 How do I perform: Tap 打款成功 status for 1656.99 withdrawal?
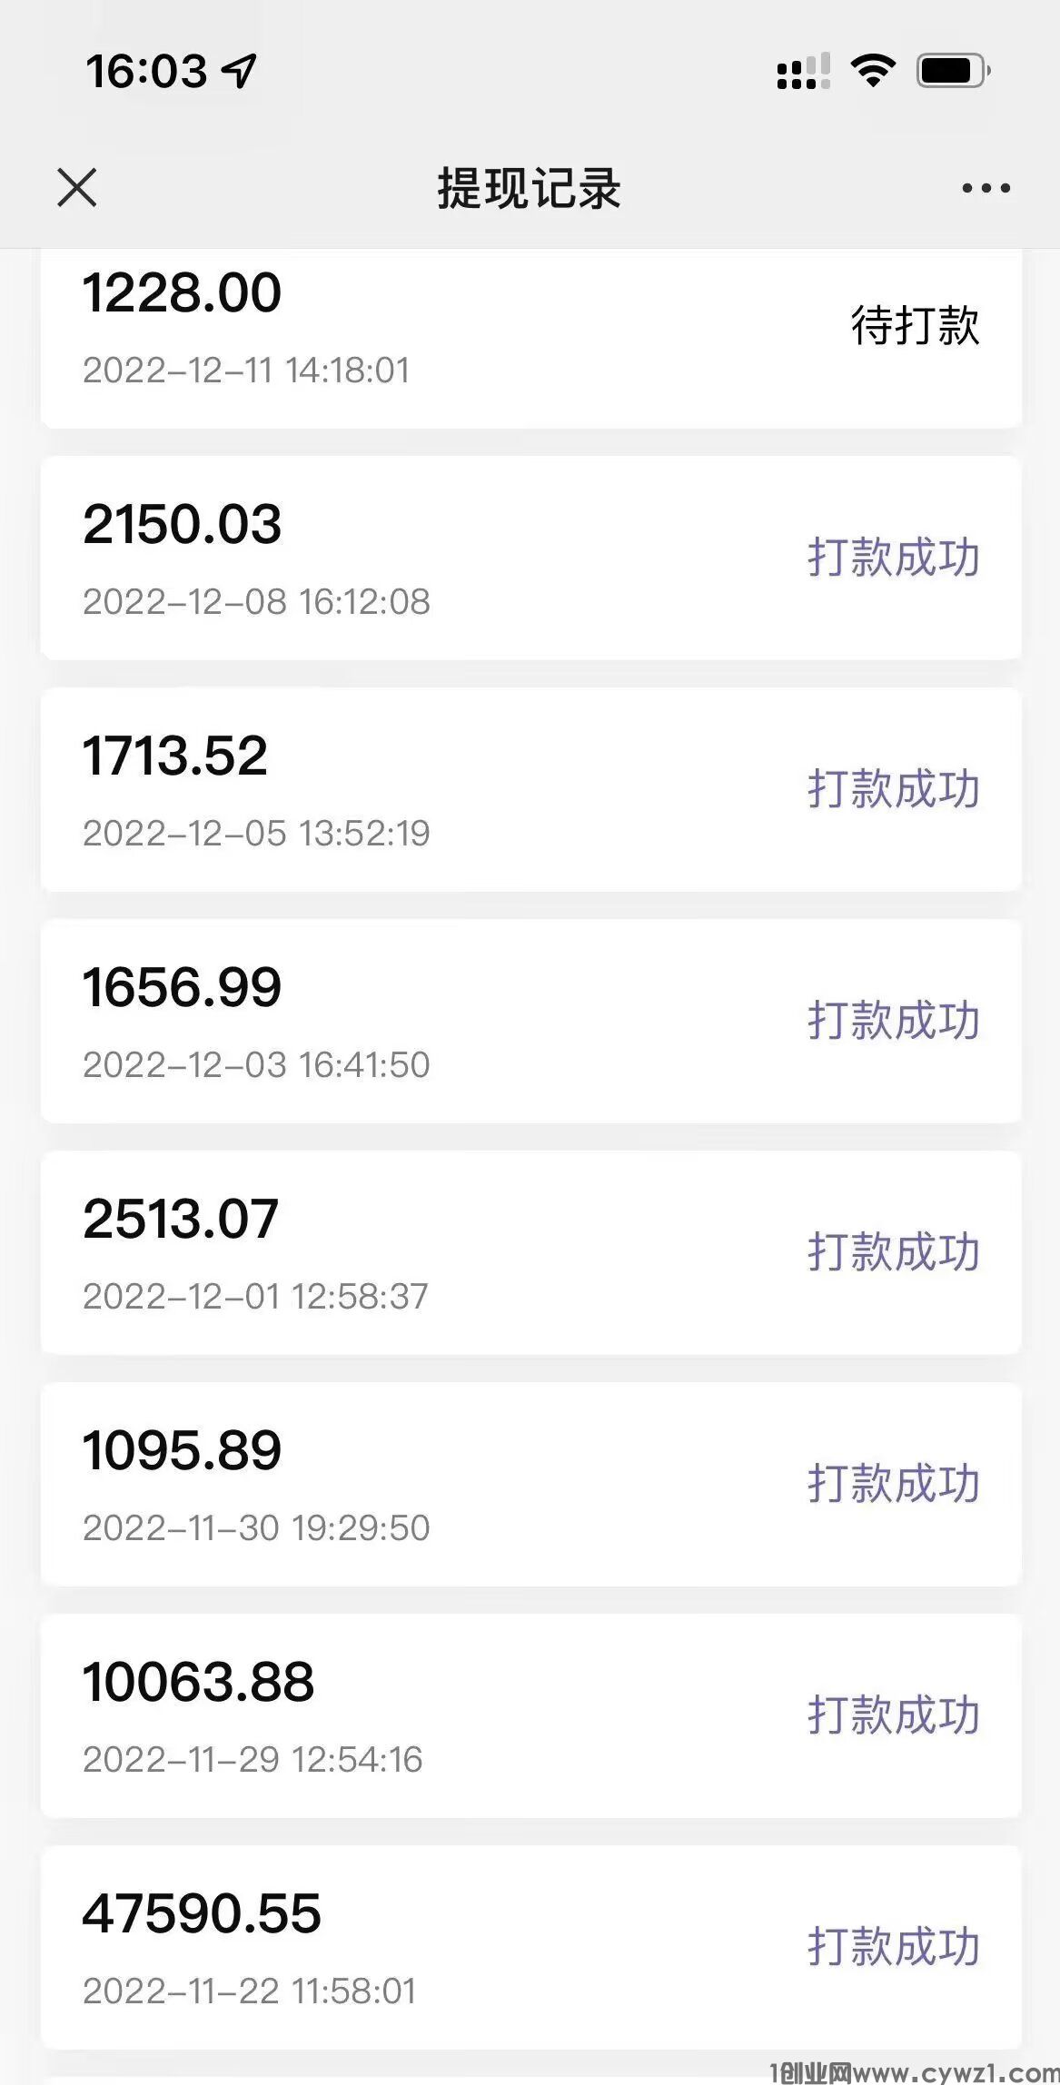894,1020
